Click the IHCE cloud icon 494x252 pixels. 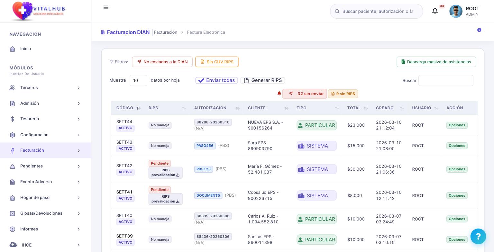pos(13,245)
